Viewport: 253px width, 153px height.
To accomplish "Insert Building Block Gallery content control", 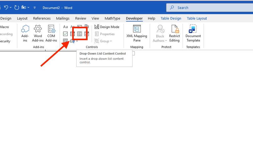I will (x=87, y=27).
